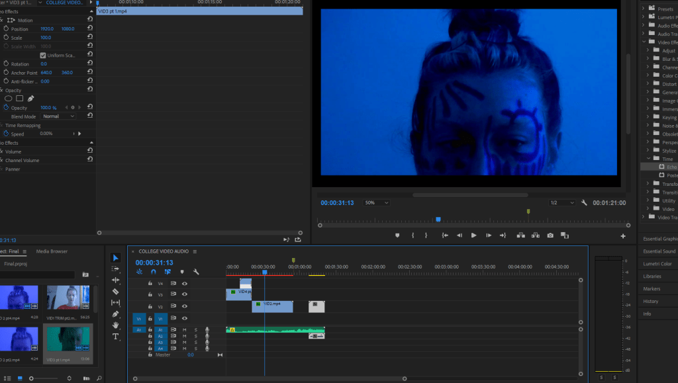Choose the Pen tool beside the timeline
The height and width of the screenshot is (383, 678).
[x=115, y=314]
